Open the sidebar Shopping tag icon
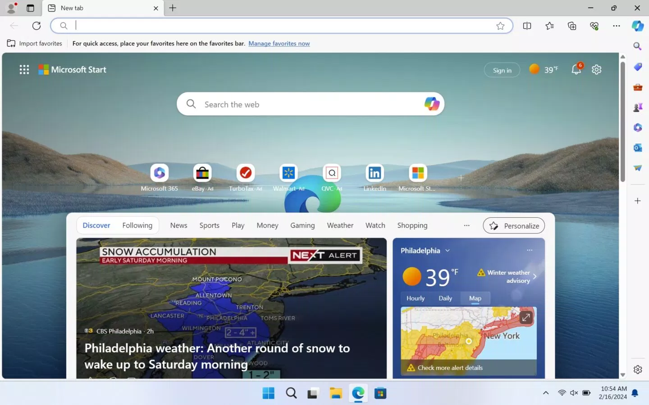 pyautogui.click(x=637, y=67)
